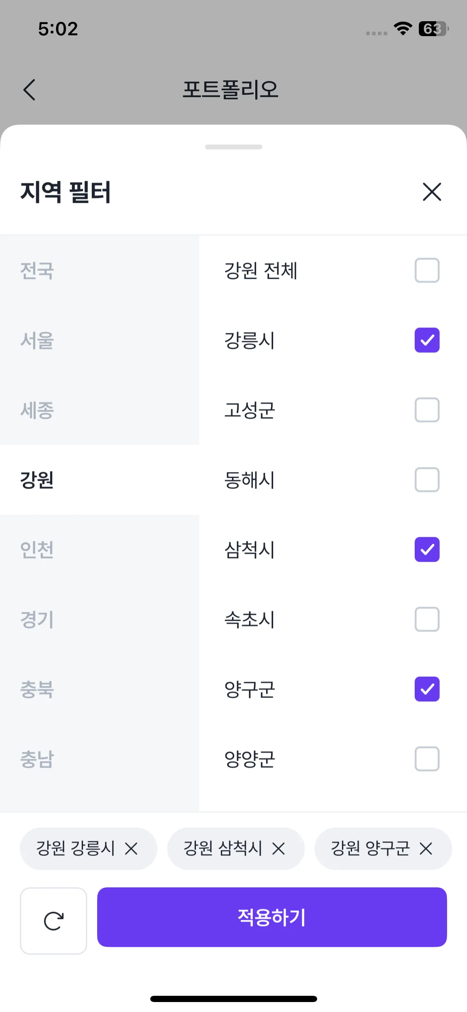Tick the 동해시 checkbox
467x1012 pixels.
click(x=427, y=480)
